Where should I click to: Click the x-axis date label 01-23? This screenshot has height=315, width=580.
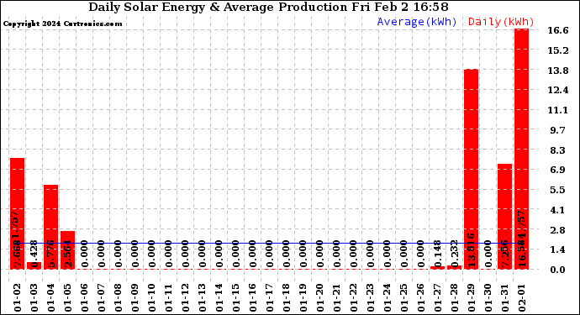370,298
